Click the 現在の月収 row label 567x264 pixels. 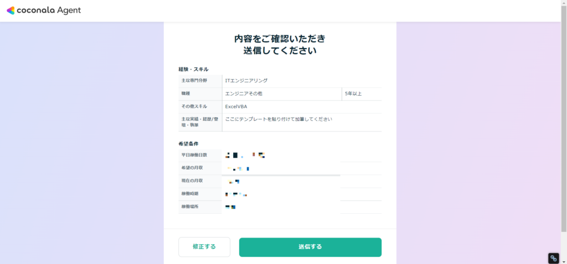click(x=192, y=181)
